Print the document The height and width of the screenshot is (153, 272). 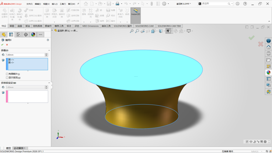[118, 4]
